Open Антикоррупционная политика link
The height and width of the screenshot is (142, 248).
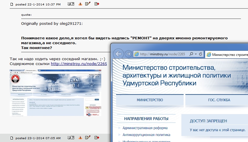(x=146, y=135)
